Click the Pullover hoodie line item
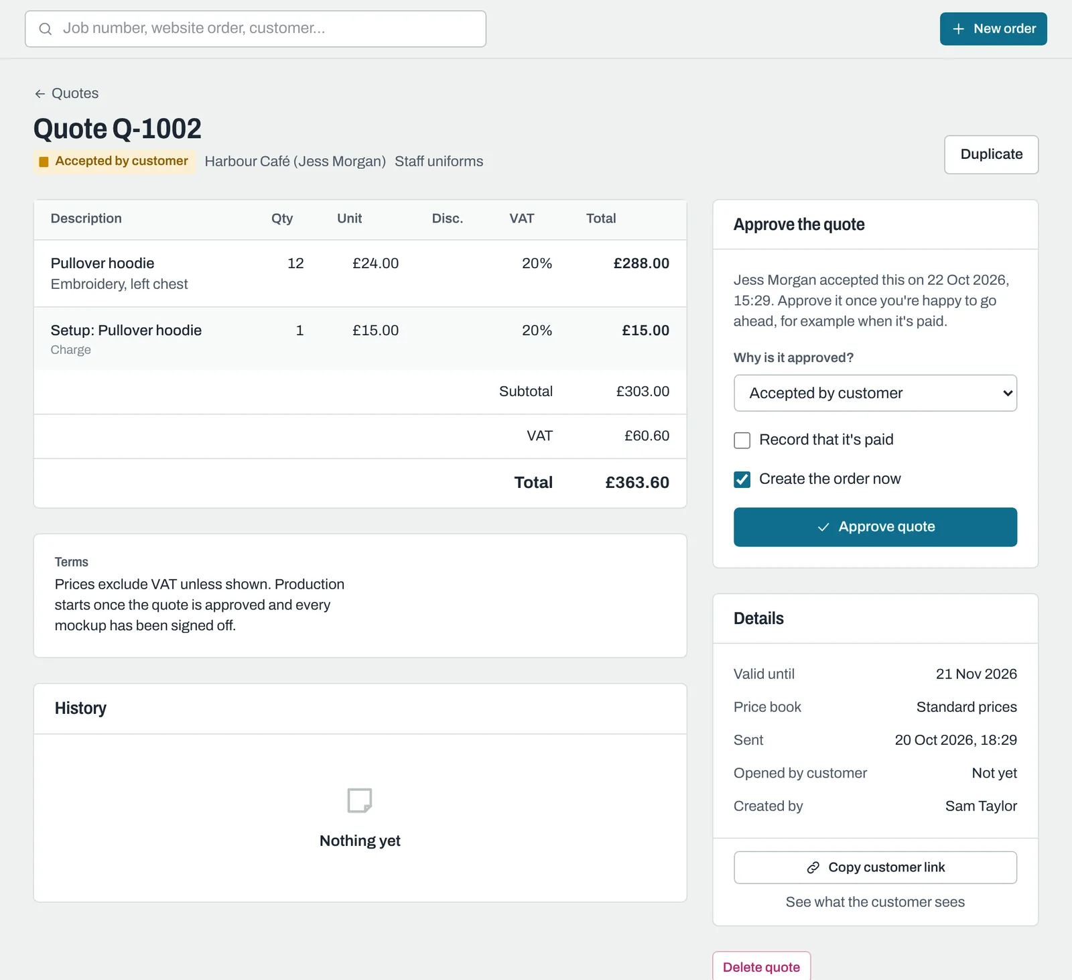The height and width of the screenshot is (980, 1072). [360, 273]
